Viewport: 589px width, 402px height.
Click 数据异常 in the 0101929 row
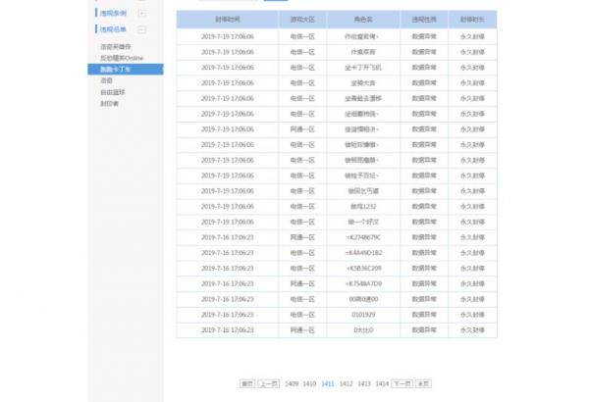coord(424,315)
